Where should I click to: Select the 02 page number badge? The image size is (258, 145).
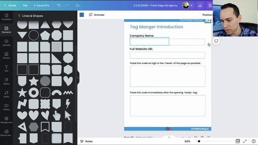(x=208, y=21)
